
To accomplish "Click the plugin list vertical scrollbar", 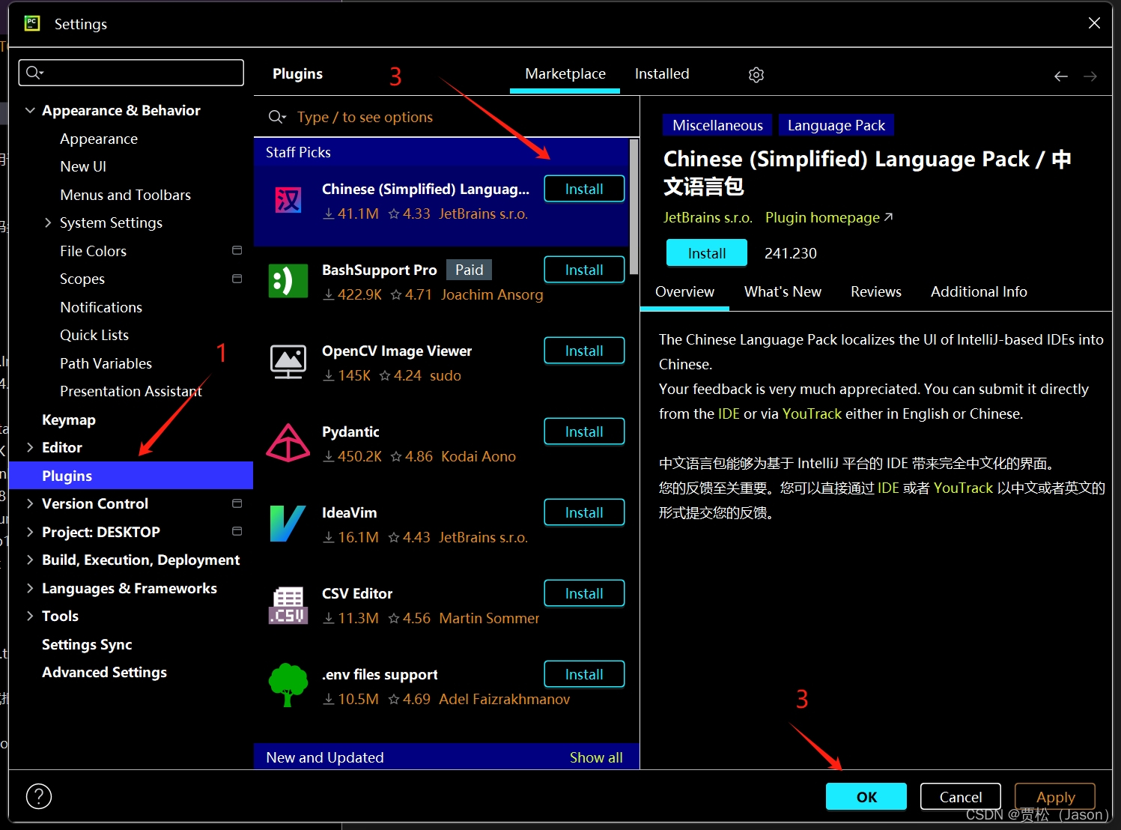I will coord(634,207).
